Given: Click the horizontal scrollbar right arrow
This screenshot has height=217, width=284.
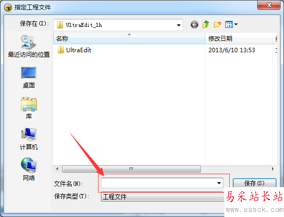Looking at the screenshot, I should [273, 169].
